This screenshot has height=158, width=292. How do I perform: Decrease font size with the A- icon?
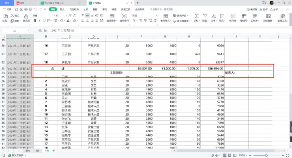click(75, 16)
